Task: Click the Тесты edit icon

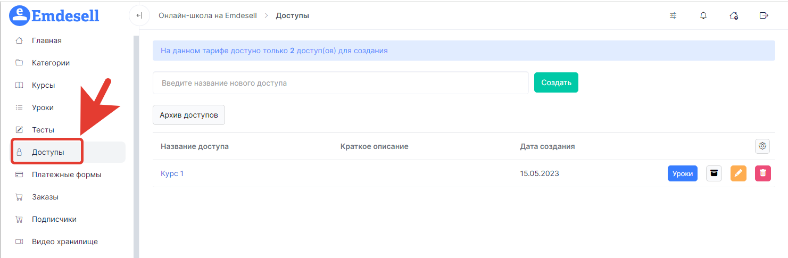Action: (x=19, y=130)
